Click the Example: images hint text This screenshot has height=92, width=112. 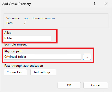coord(16,44)
